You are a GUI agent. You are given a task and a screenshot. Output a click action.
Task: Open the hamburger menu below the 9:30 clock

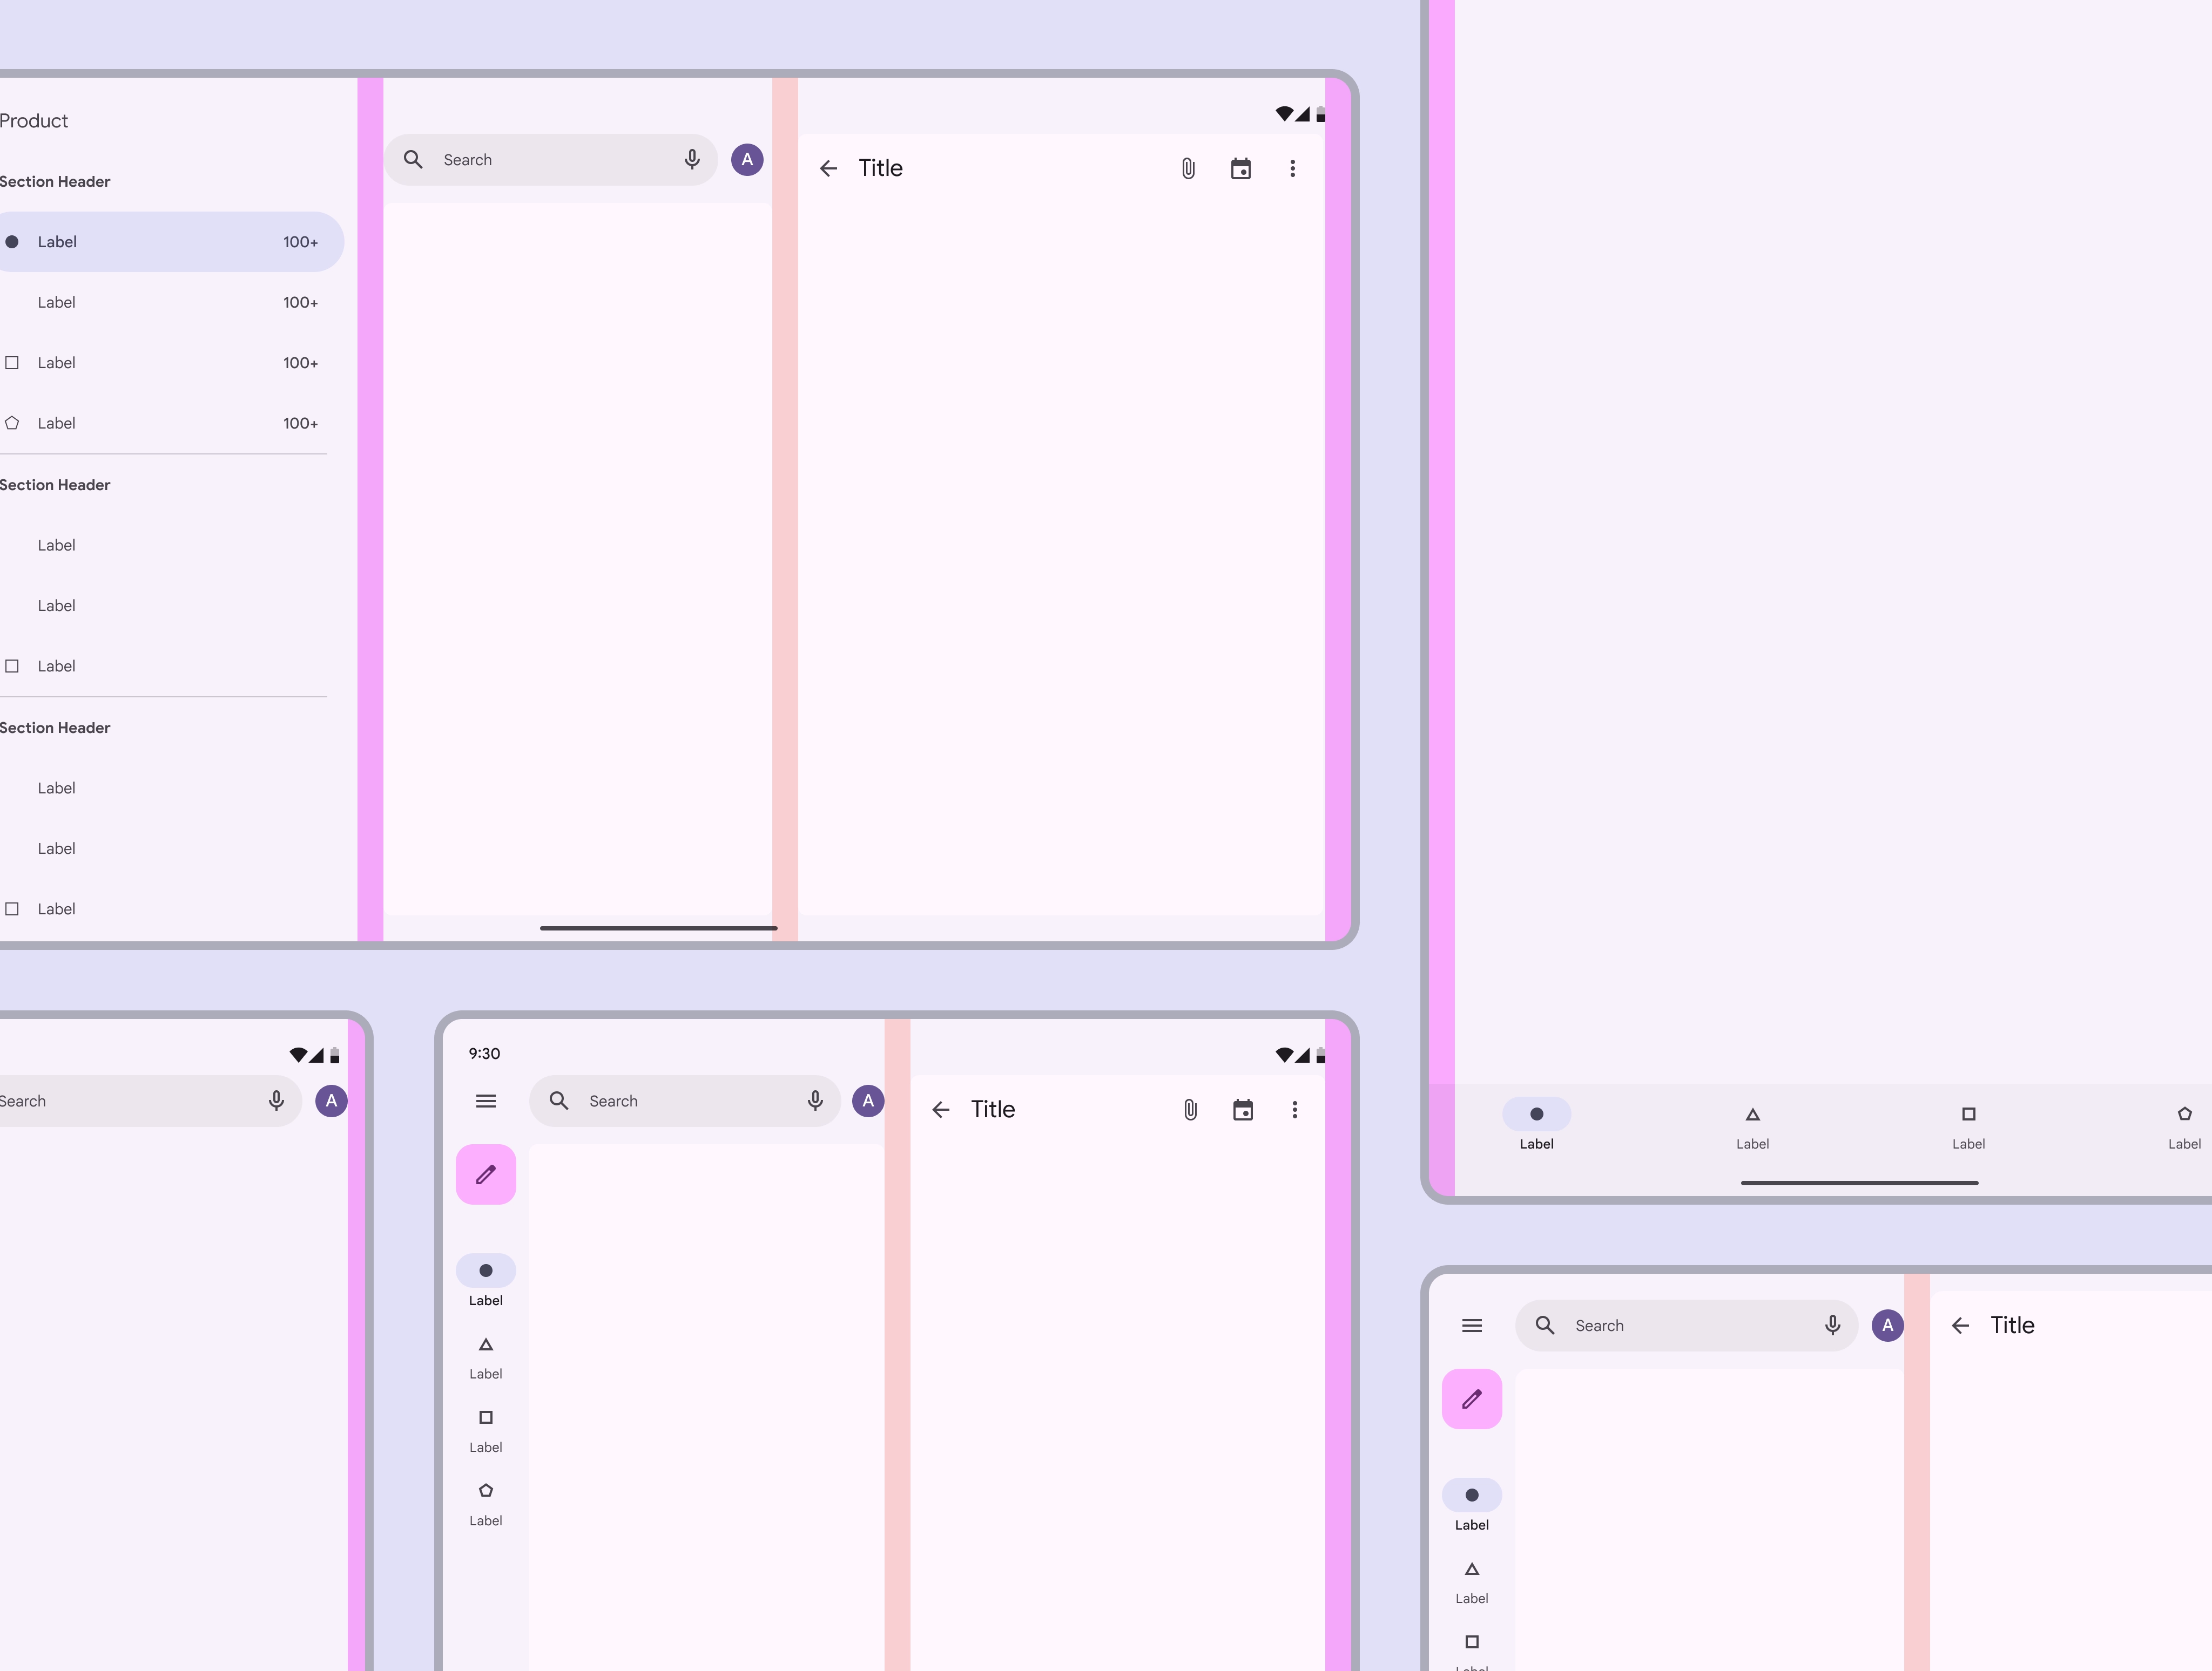486,1102
